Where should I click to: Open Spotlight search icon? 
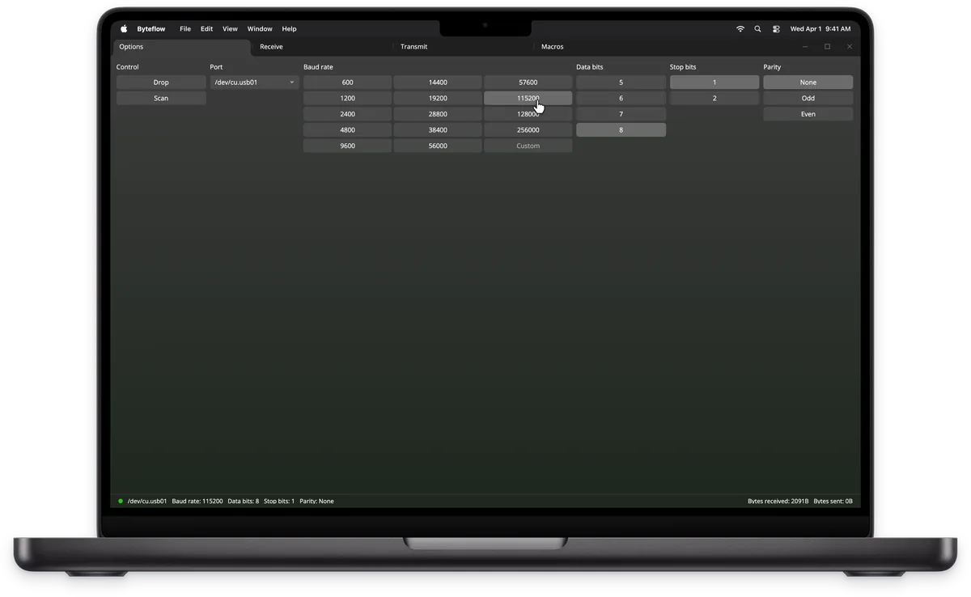758,29
